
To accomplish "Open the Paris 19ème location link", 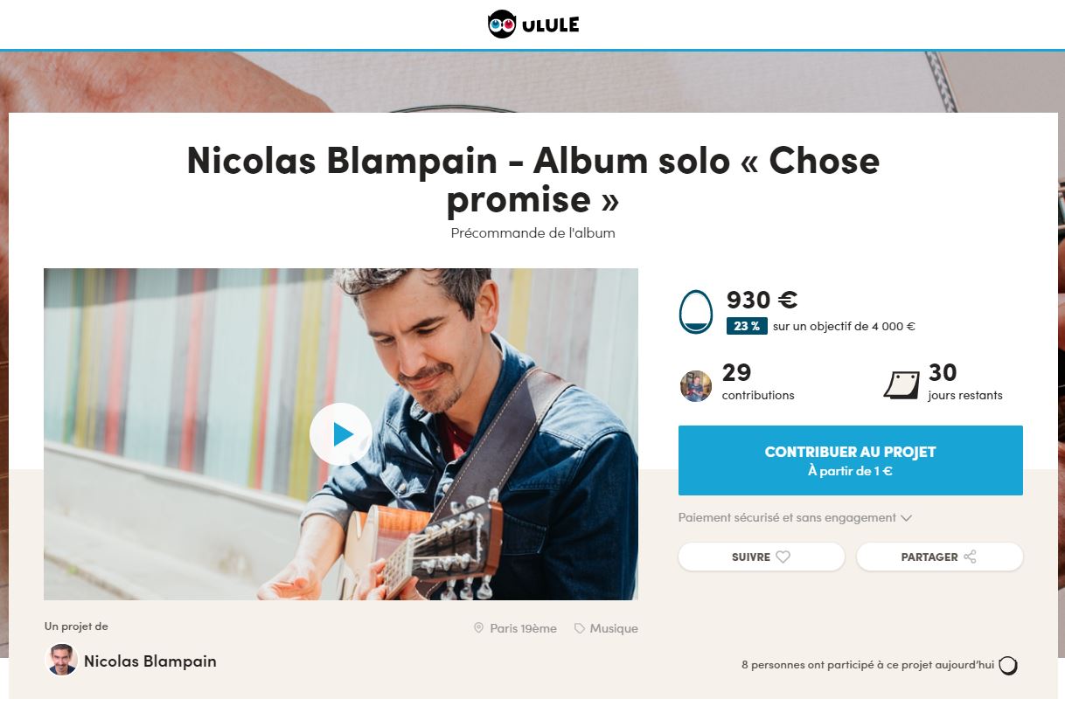I will tap(523, 628).
